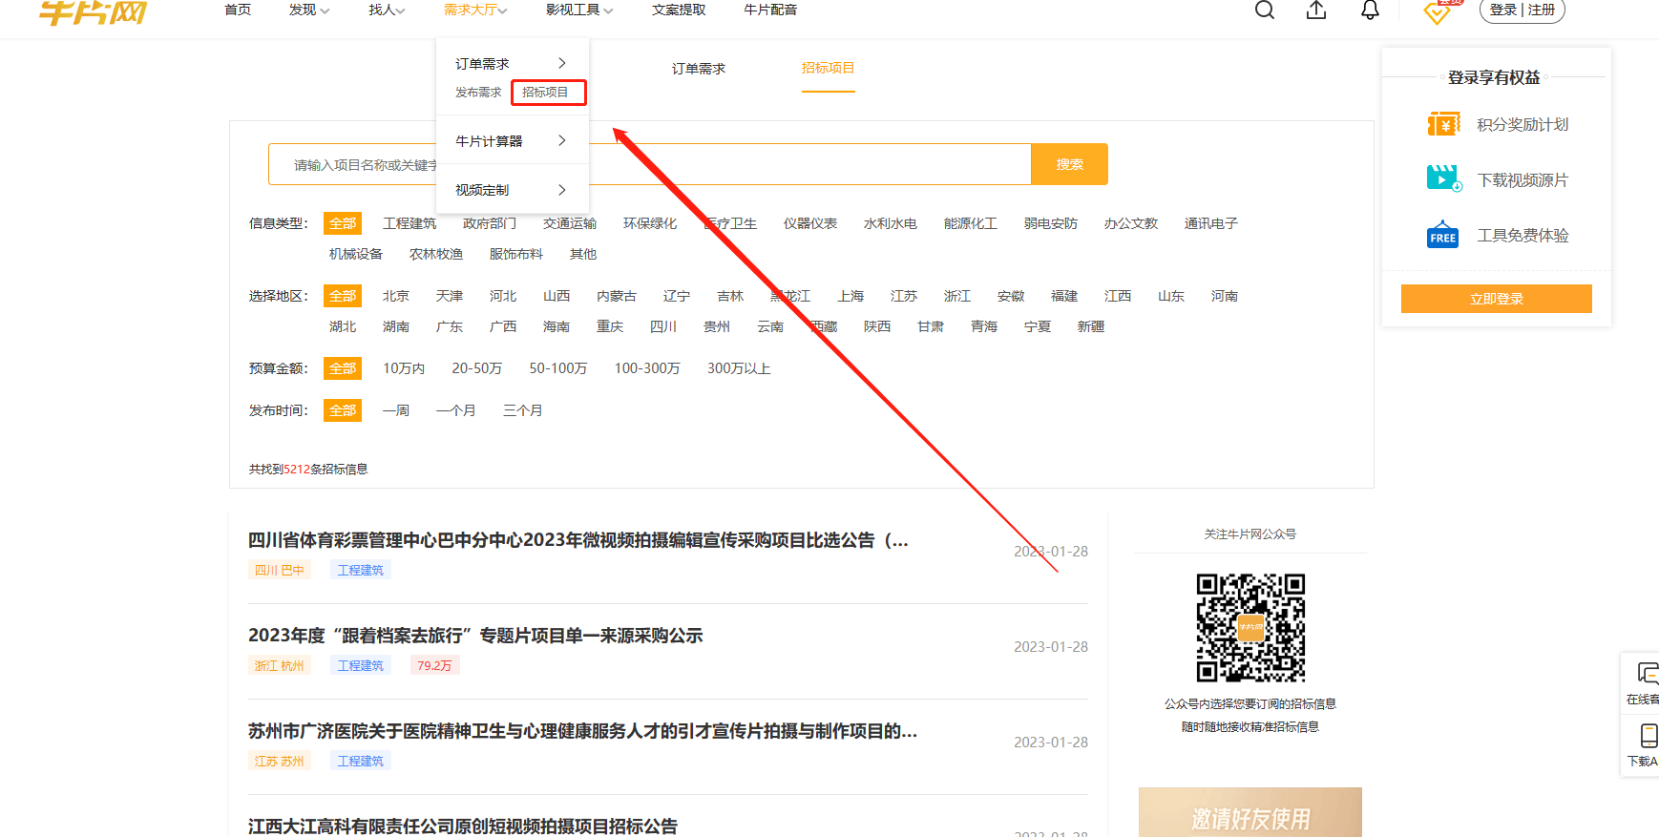This screenshot has height=837, width=1659.
Task: Open the 跟着档案去旅行 project listing
Action: (475, 636)
